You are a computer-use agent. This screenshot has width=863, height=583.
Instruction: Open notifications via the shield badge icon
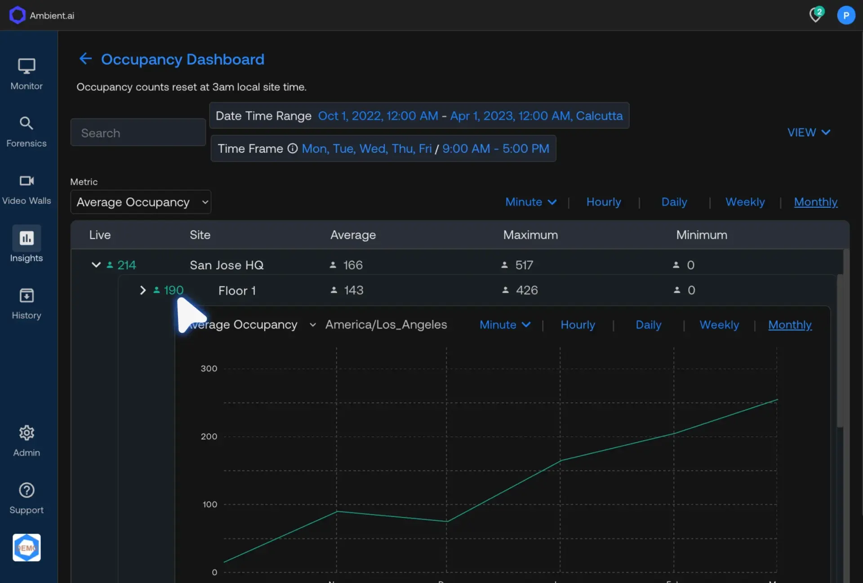click(816, 15)
